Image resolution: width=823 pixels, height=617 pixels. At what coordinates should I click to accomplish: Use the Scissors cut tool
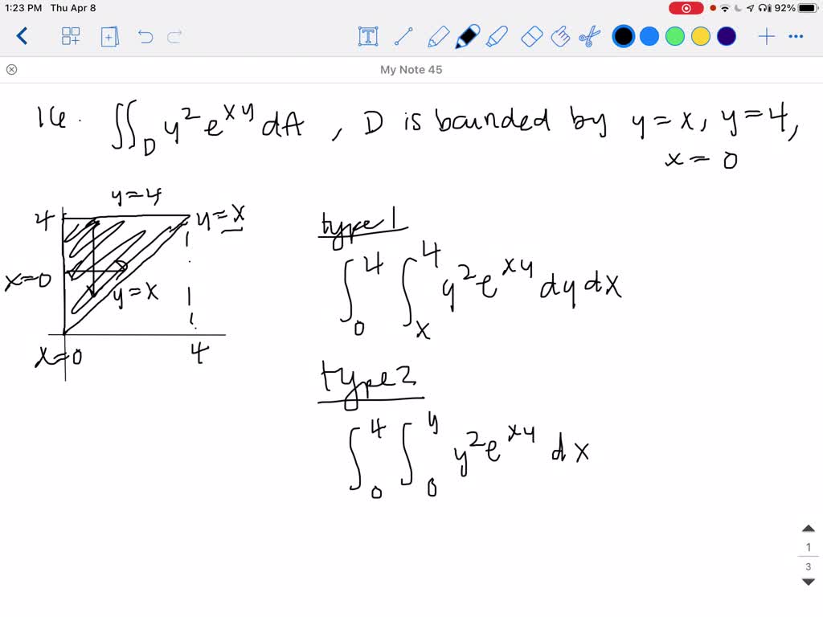click(589, 36)
